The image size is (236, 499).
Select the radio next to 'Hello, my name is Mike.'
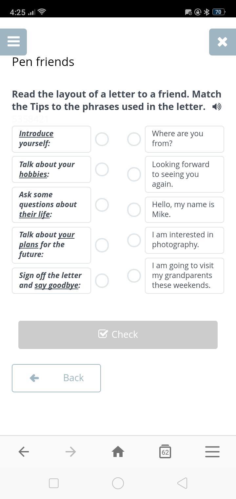pos(134,209)
